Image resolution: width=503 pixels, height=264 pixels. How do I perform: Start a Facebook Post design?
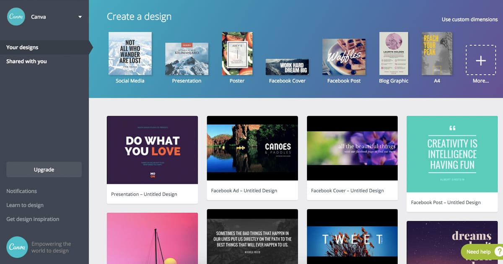(344, 57)
